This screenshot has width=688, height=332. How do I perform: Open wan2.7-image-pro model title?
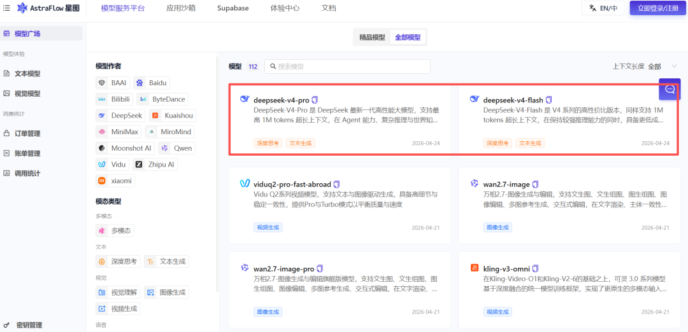pos(284,268)
